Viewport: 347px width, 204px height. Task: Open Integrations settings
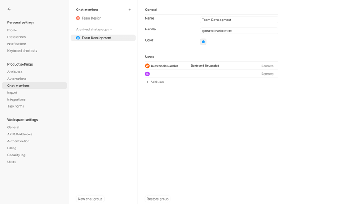tap(16, 99)
